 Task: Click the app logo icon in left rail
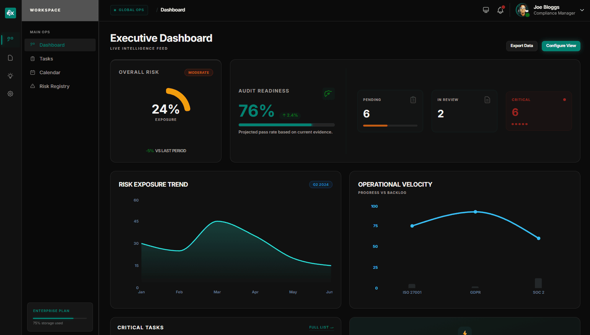[10, 13]
